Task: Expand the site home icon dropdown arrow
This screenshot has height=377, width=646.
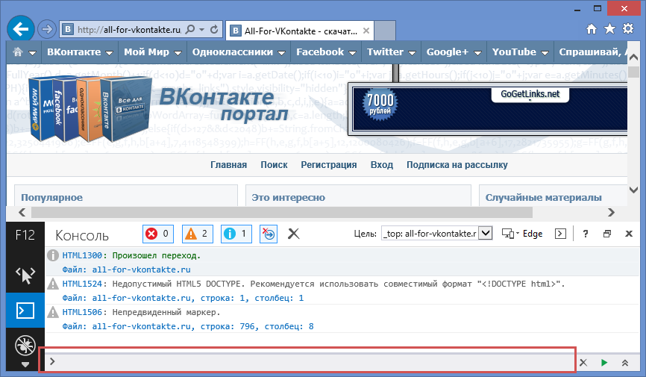Action: [x=32, y=53]
